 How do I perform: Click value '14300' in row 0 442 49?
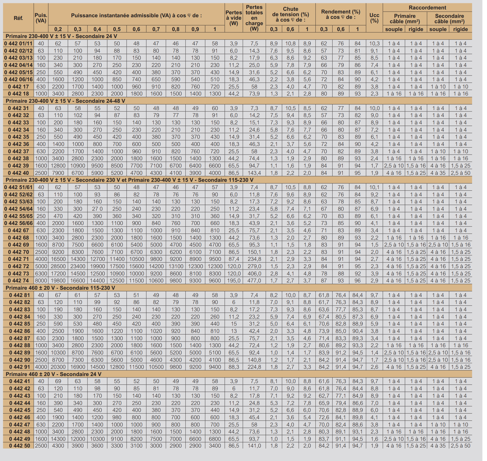(x=58, y=439)
